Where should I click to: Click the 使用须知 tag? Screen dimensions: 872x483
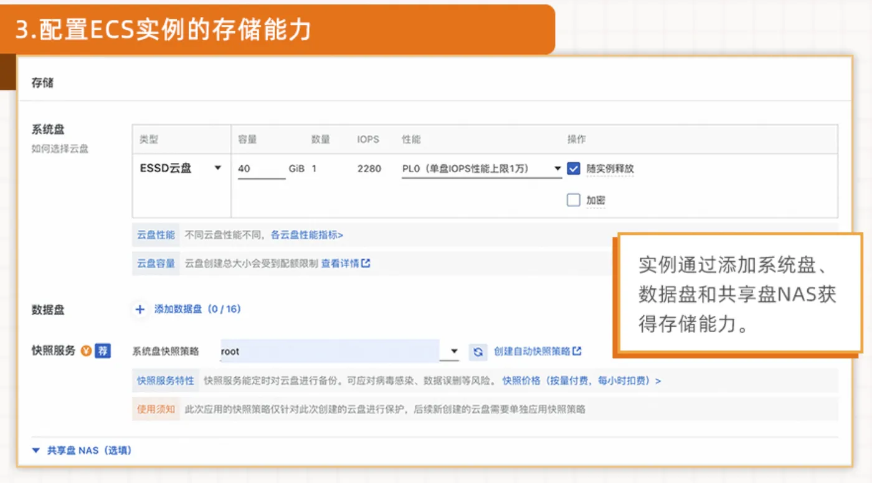(156, 409)
